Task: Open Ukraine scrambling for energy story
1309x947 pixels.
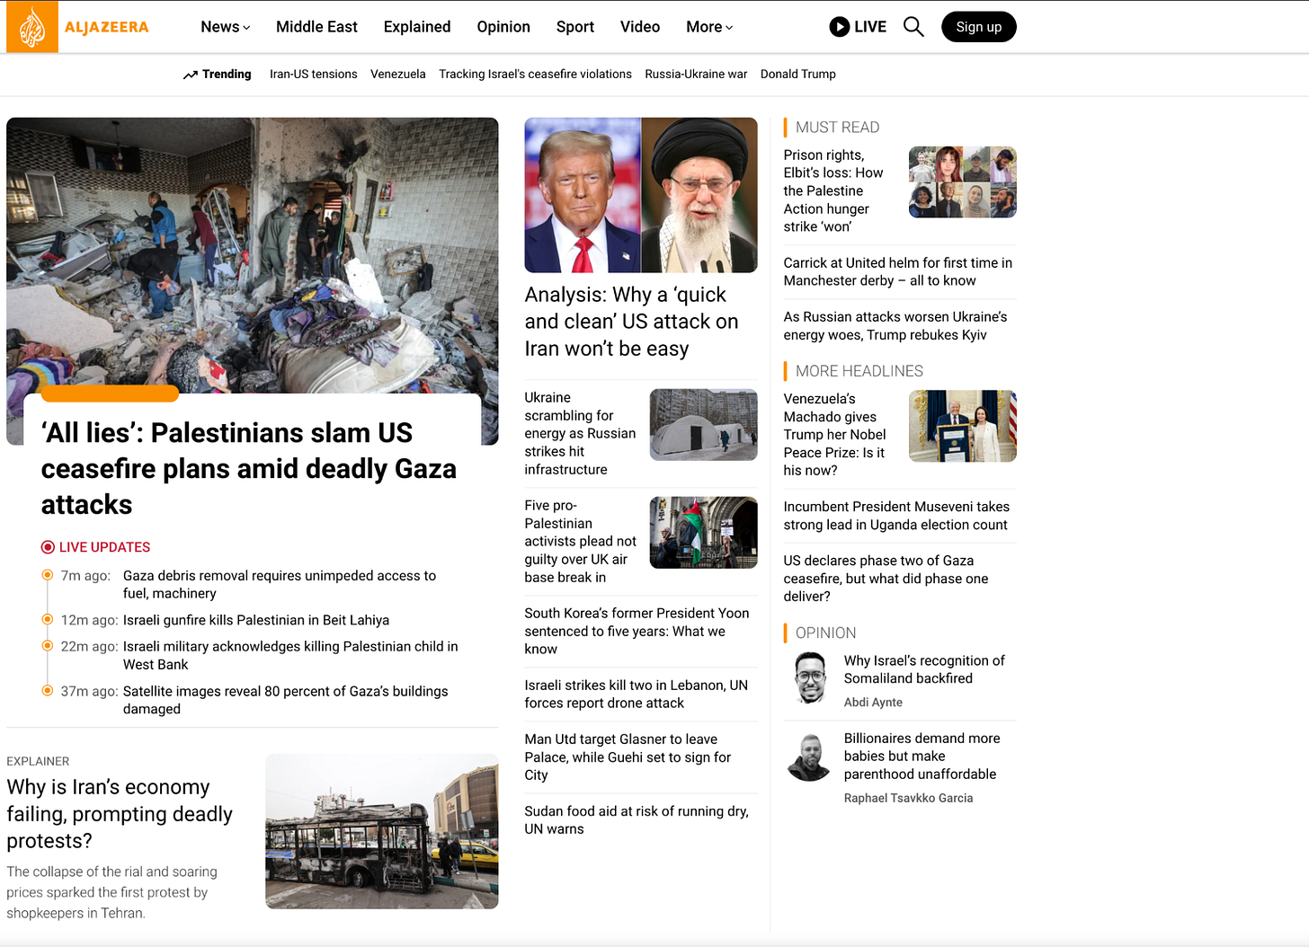Action: click(580, 433)
